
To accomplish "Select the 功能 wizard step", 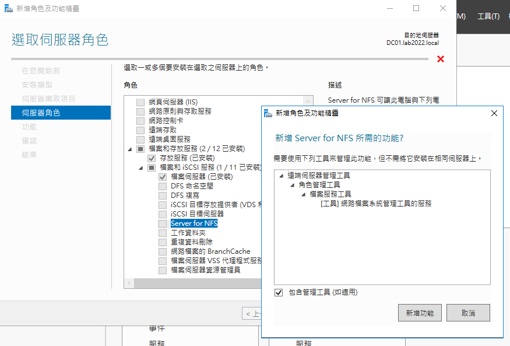I will (x=29, y=127).
